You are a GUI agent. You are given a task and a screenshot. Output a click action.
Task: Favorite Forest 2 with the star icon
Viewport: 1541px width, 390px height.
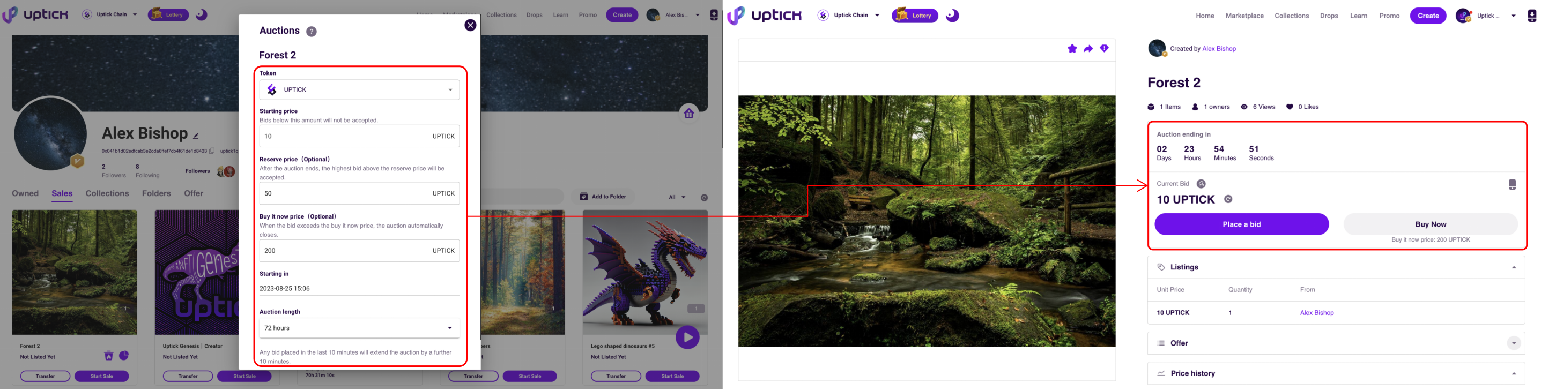click(x=1071, y=49)
